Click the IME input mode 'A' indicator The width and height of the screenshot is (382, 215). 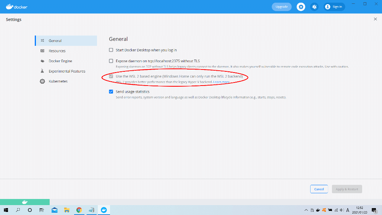(348, 210)
